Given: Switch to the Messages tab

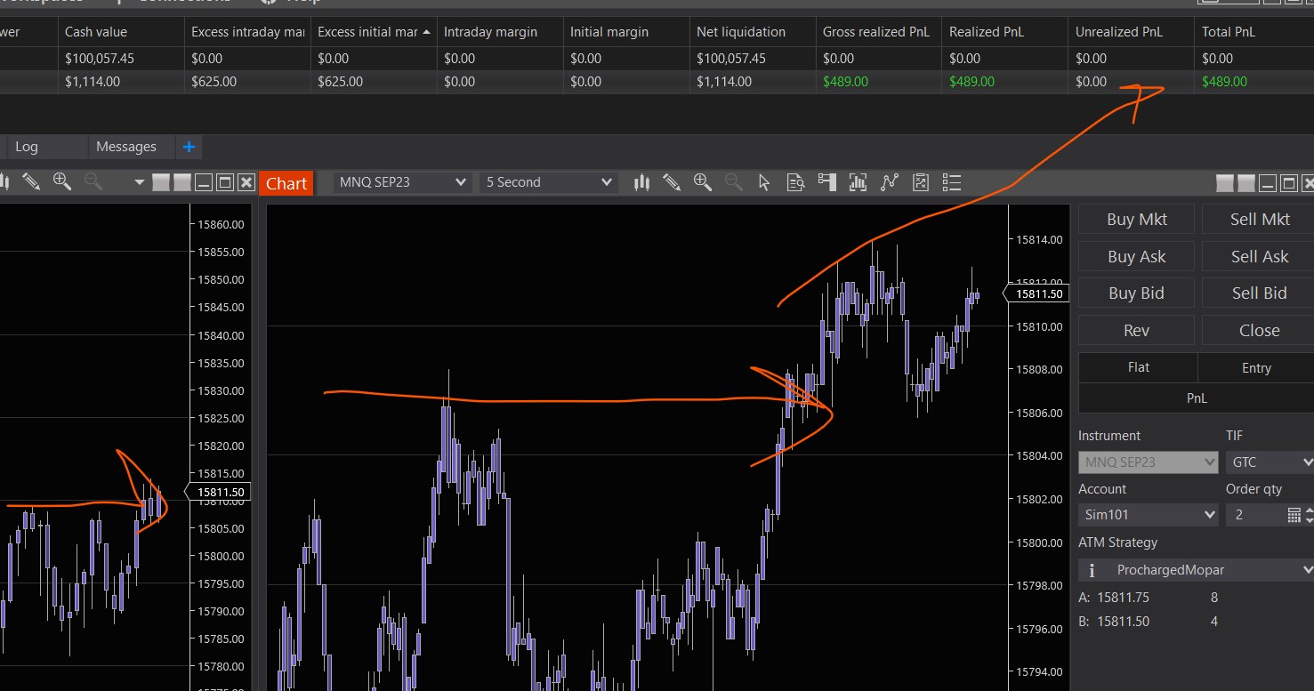Looking at the screenshot, I should 125,147.
